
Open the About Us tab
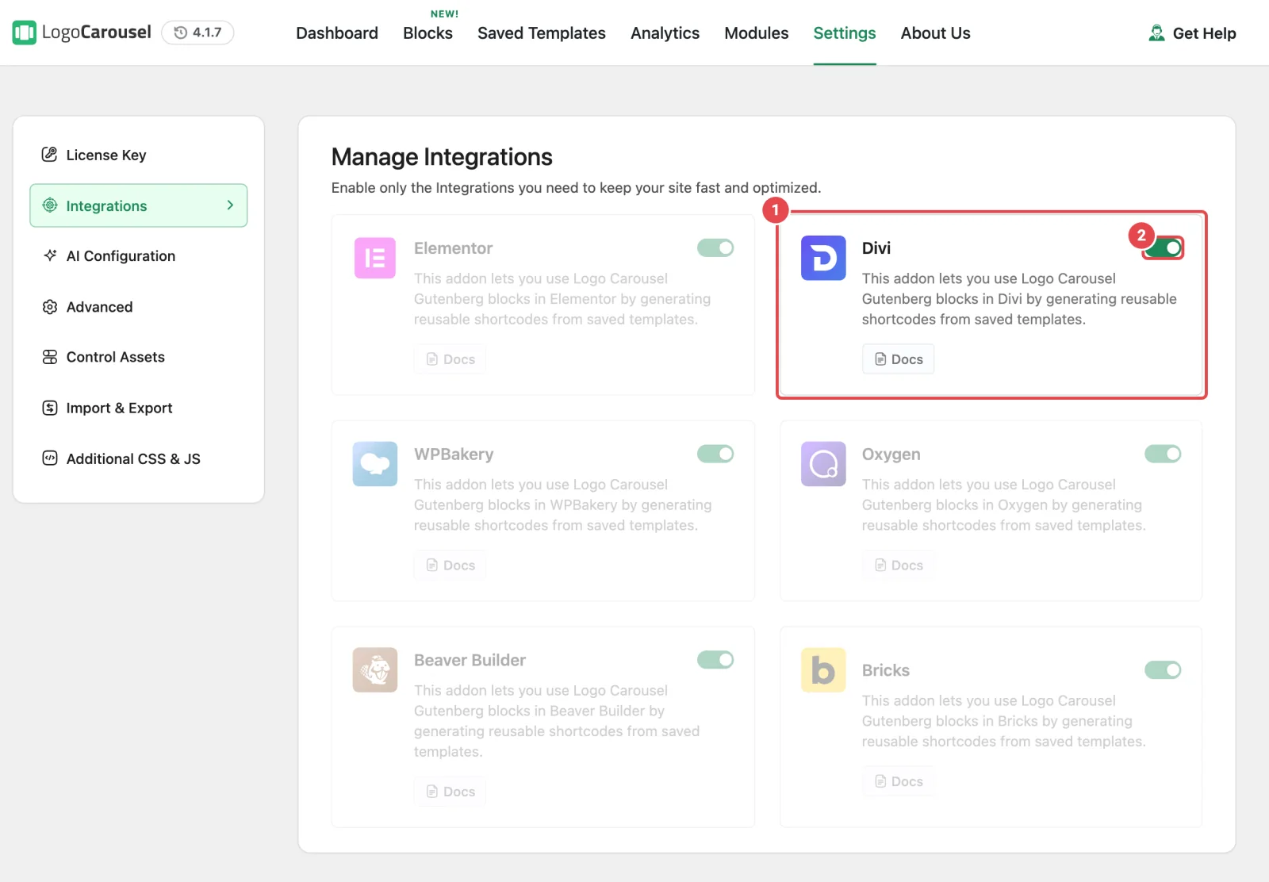pos(935,33)
